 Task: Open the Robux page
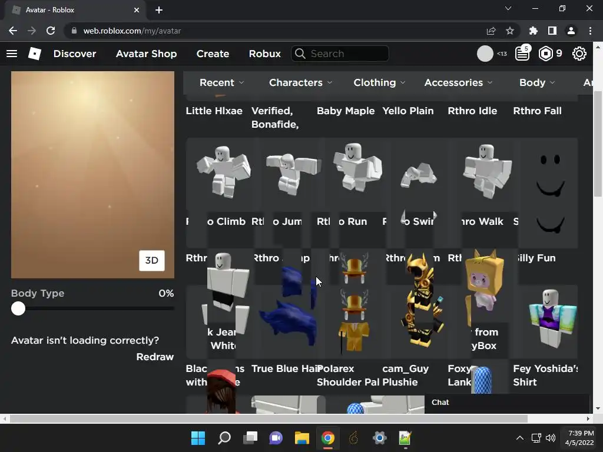[x=264, y=54]
